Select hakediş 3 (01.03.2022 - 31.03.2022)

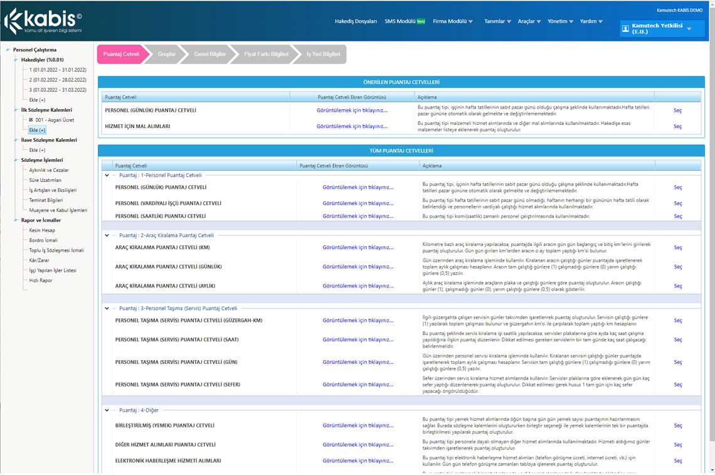pyautogui.click(x=58, y=90)
